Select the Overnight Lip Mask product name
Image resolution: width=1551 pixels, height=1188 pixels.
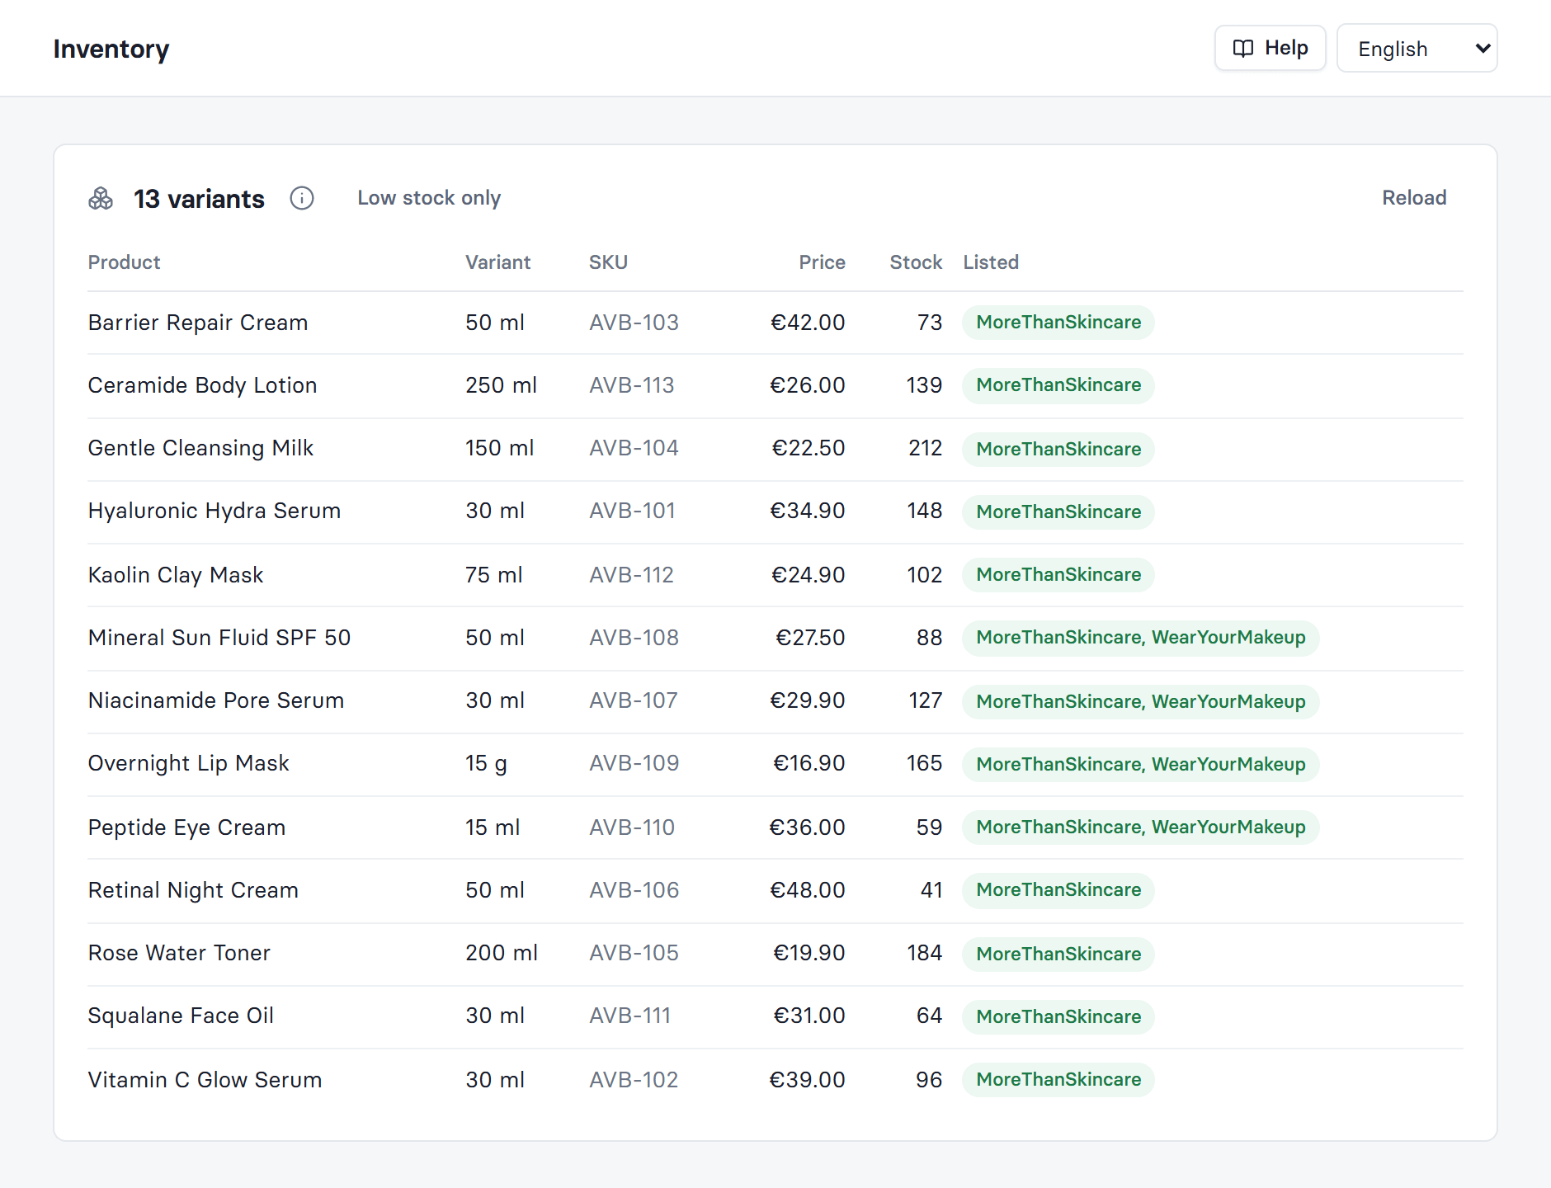click(x=189, y=763)
